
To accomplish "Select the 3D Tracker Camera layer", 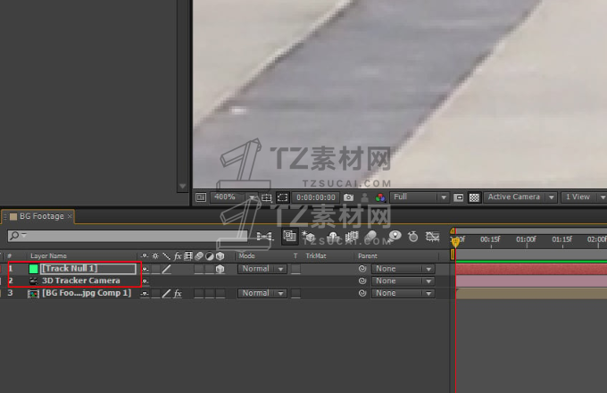I will [81, 280].
